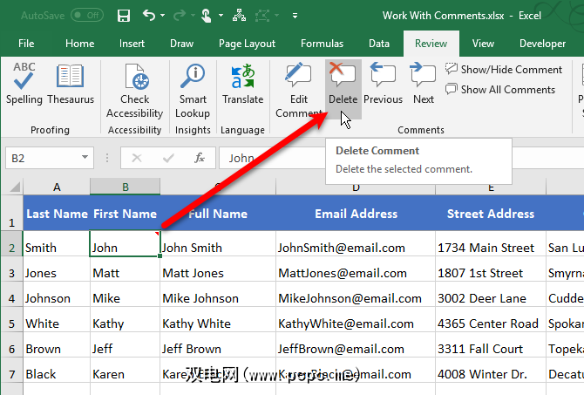This screenshot has height=395, width=584.
Task: Click the Save icon in title bar
Action: (x=124, y=16)
